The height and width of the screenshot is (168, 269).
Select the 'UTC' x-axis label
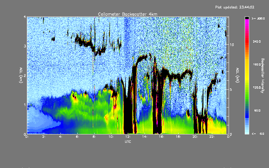pyautogui.click(x=128, y=141)
